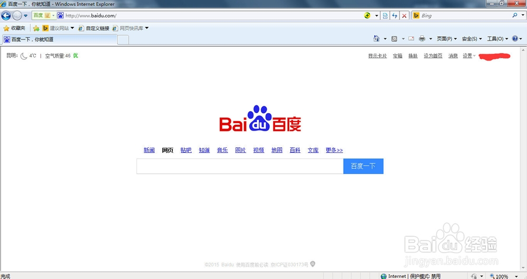Click the Baidu paw favicon in address bar

click(x=61, y=15)
